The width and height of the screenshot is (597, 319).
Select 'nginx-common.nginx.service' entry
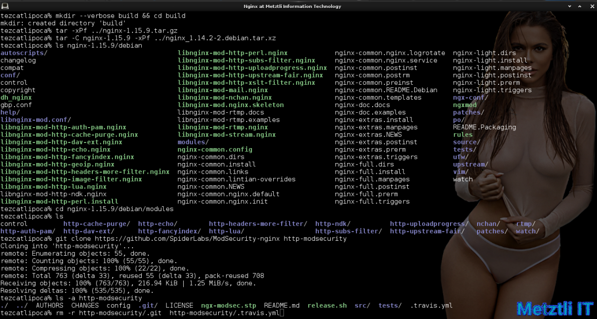(386, 61)
